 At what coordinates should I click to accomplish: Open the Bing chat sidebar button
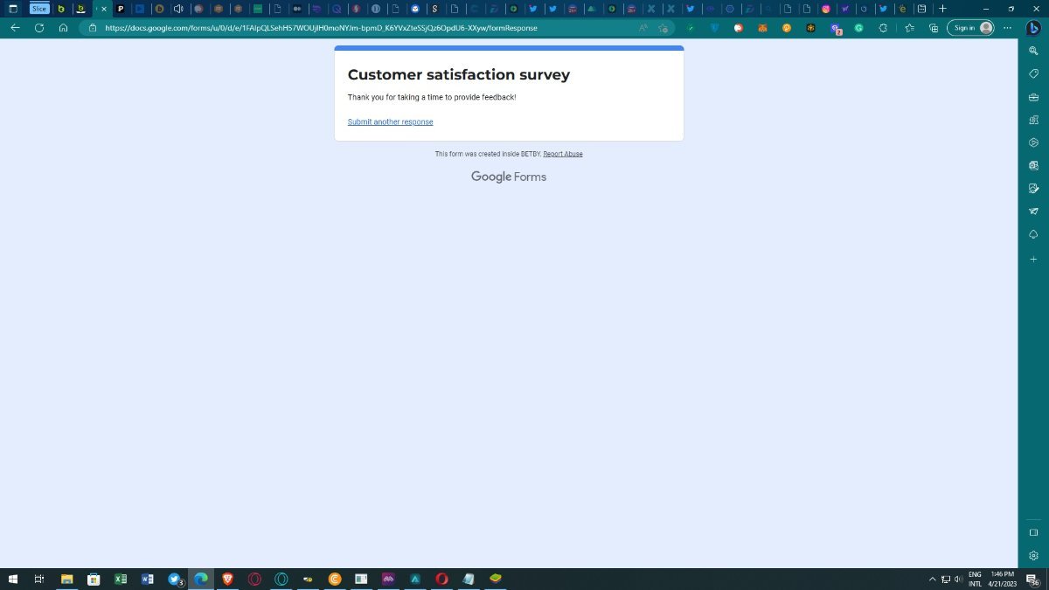[x=1032, y=28]
